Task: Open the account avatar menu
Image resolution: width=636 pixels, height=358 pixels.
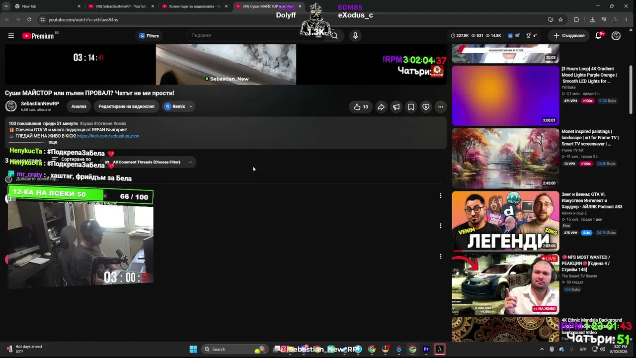Action: point(616,36)
